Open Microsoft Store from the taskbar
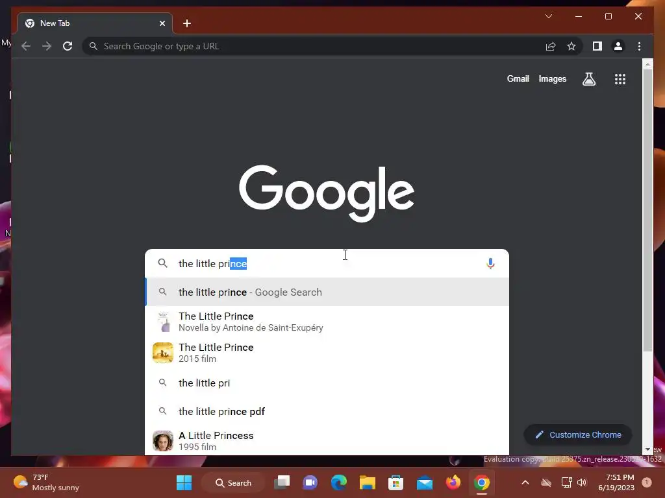665x498 pixels. (395, 482)
